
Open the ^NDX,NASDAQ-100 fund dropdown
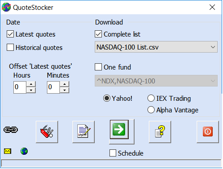pyautogui.click(x=156, y=81)
